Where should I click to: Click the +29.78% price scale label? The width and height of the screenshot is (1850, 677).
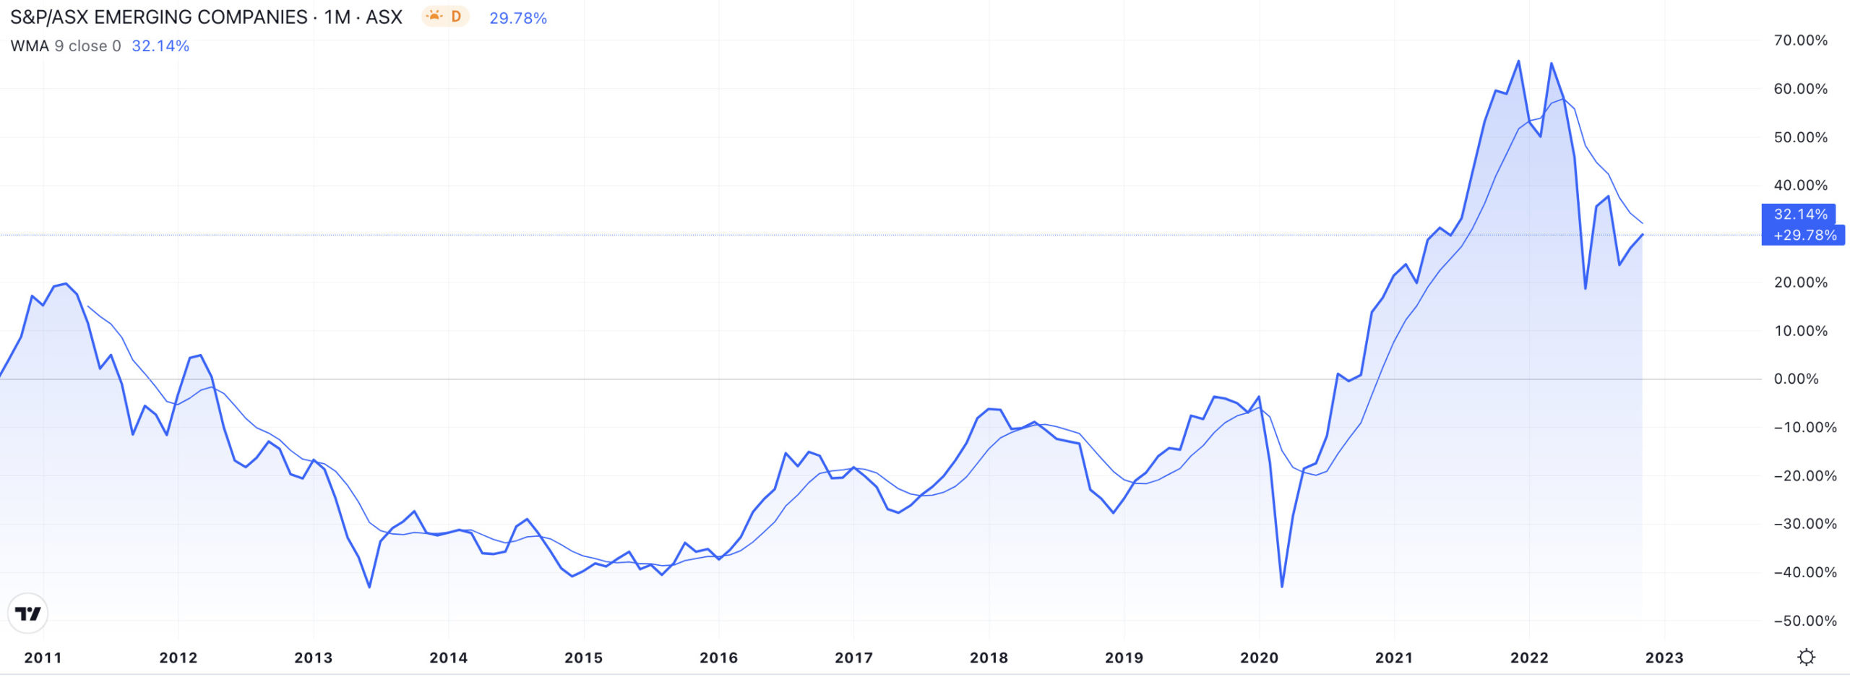[1804, 235]
